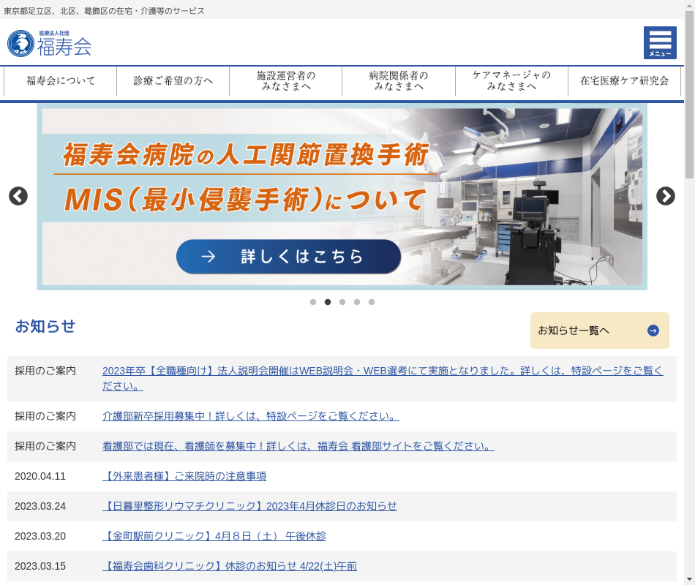Open 【外来患者様】ご来院時の注意事項 link
This screenshot has height=585, width=695.
184,477
